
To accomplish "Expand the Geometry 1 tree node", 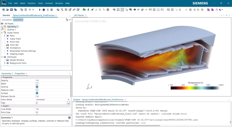I will 2,27.
